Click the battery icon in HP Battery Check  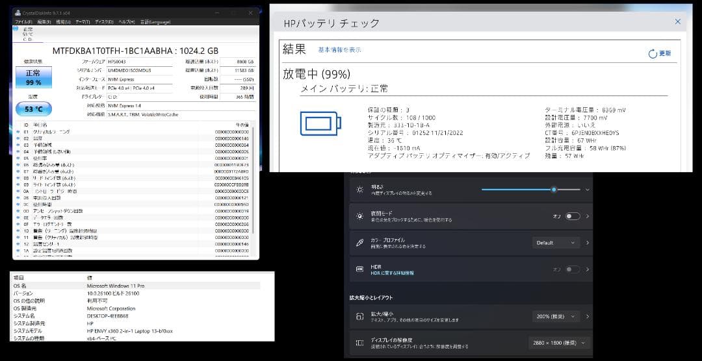point(320,123)
